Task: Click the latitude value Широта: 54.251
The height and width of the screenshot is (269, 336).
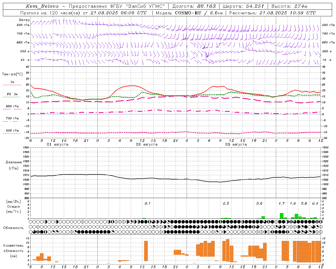Action: (x=243, y=6)
